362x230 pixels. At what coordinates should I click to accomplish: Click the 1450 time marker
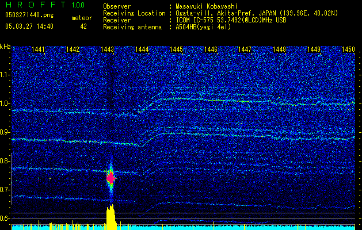(x=348, y=49)
